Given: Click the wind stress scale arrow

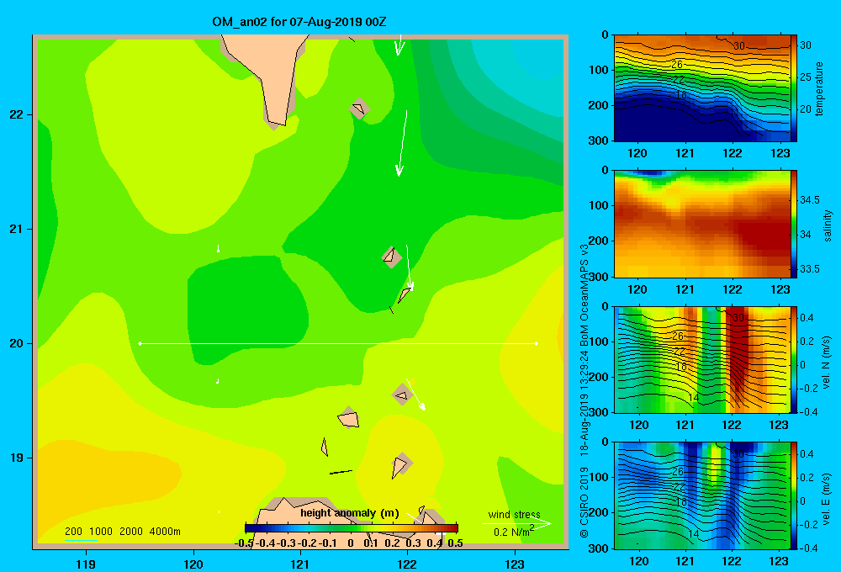Looking at the screenshot, I should [x=517, y=524].
